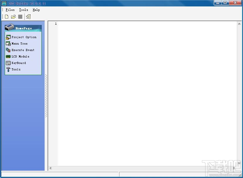Click the Tools hammer icon
This screenshot has width=243, height=178.
coord(8,69)
